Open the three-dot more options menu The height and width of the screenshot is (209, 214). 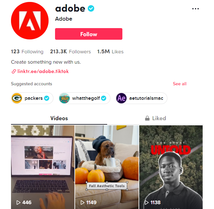[196, 9]
